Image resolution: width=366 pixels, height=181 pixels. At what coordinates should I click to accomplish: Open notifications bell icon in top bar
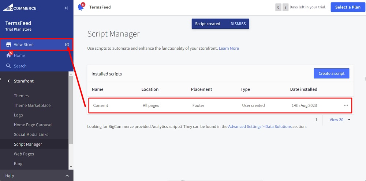81,7
